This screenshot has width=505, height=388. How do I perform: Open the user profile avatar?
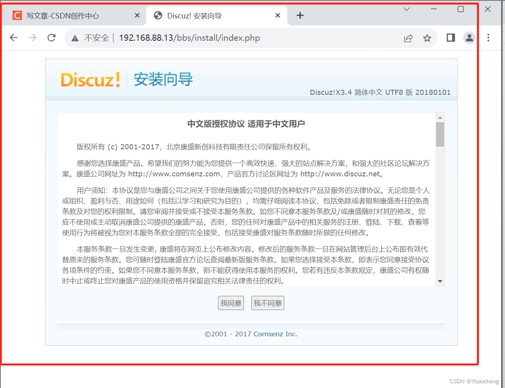[469, 38]
